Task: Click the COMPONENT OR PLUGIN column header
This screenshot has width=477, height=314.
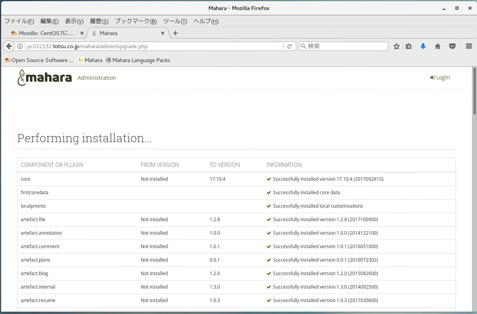Action: click(x=52, y=165)
